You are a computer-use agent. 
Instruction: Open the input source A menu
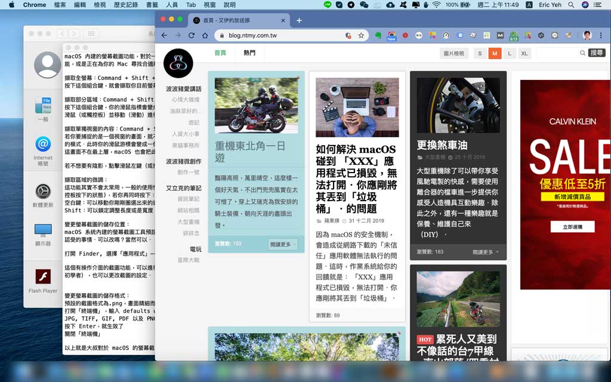point(529,5)
